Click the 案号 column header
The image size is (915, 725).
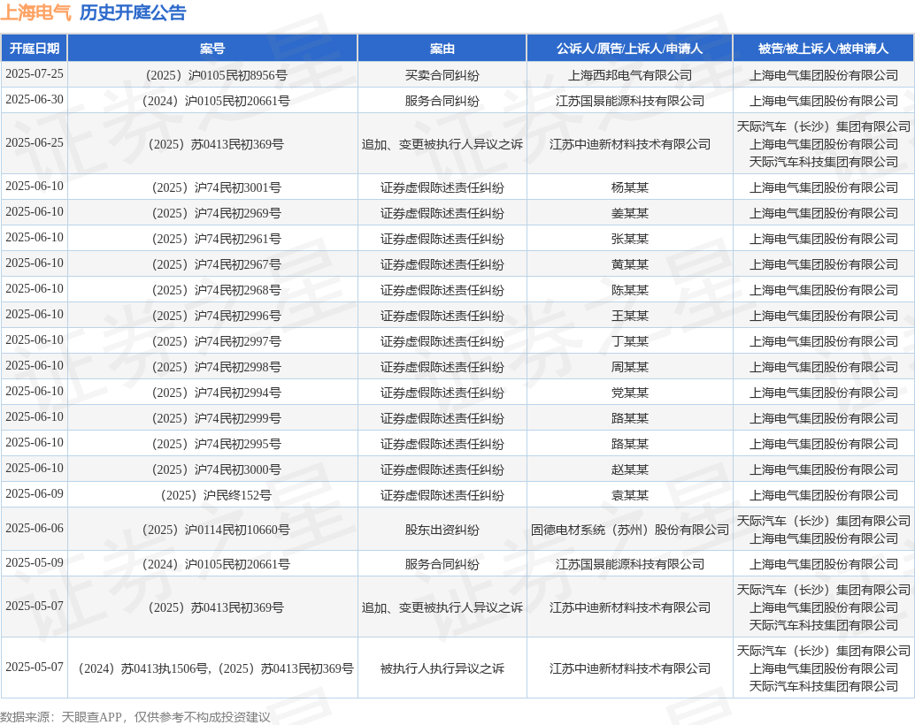point(212,49)
